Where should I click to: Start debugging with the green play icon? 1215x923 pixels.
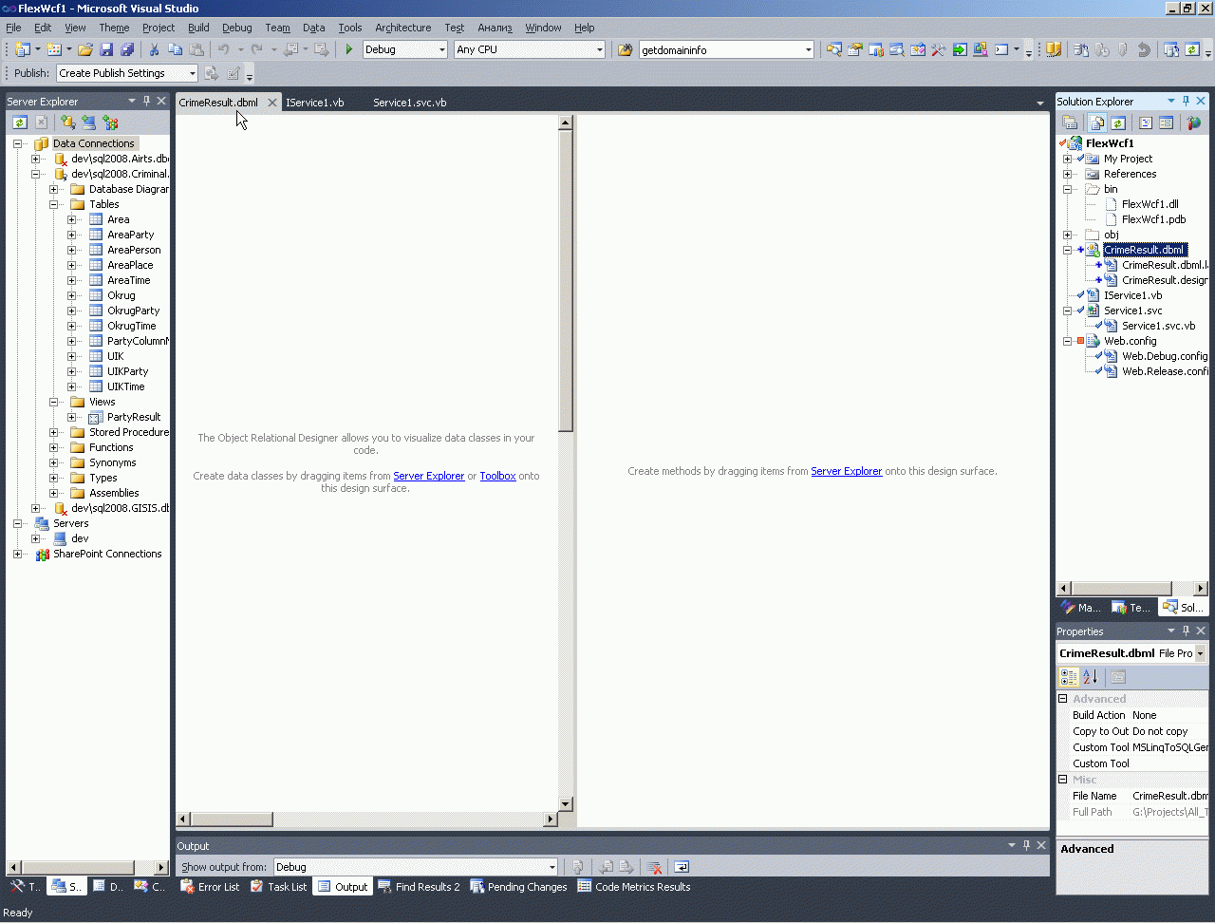point(349,49)
